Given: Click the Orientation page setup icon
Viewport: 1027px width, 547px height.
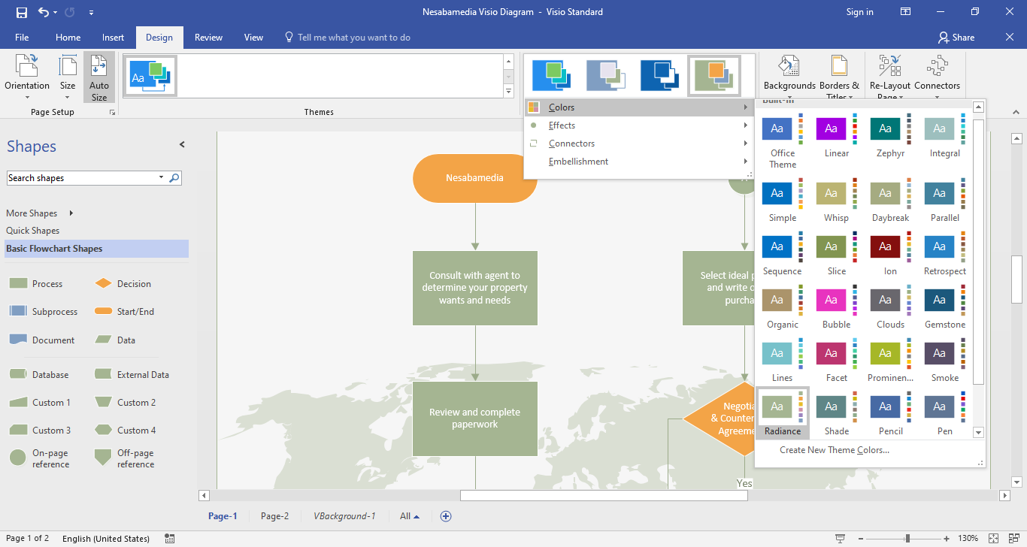Looking at the screenshot, I should [27, 67].
